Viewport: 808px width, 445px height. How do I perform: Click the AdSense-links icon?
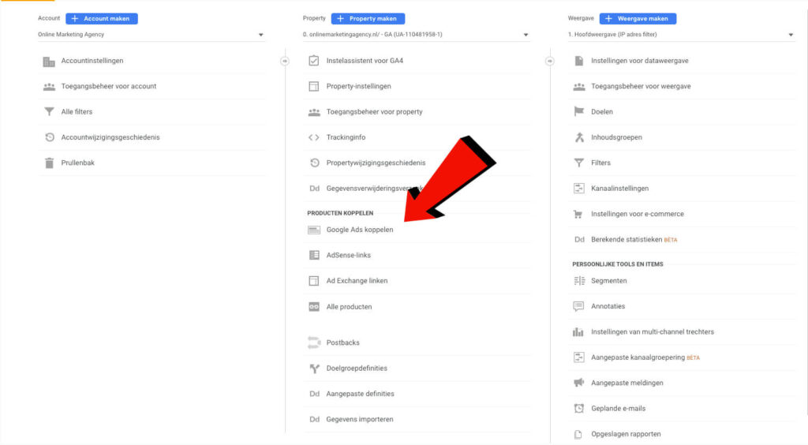pos(314,256)
